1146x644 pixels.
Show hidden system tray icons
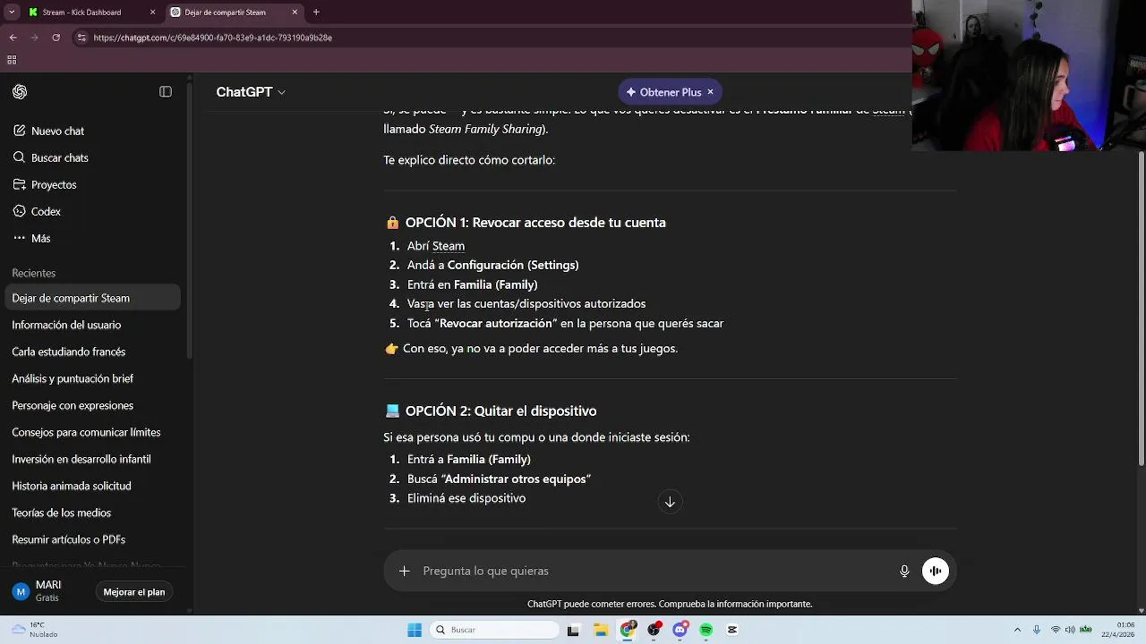coord(1017,630)
